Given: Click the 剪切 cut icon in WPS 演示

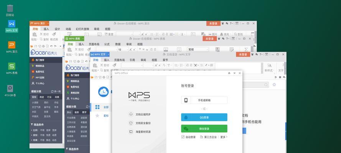Looking at the screenshot, I should click(x=41, y=34).
